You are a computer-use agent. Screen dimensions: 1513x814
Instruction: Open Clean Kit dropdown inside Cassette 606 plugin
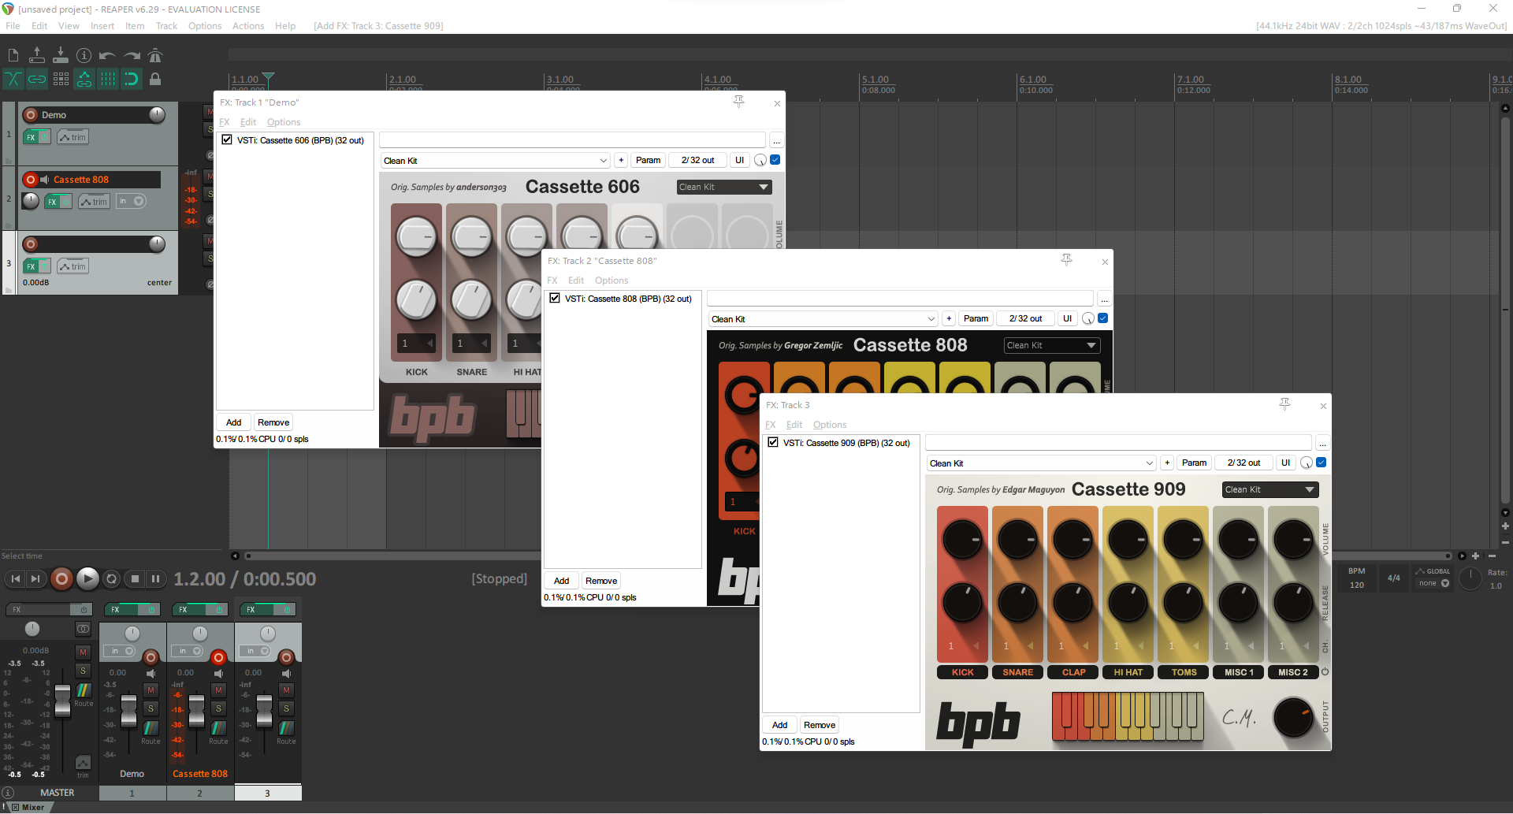(x=724, y=187)
